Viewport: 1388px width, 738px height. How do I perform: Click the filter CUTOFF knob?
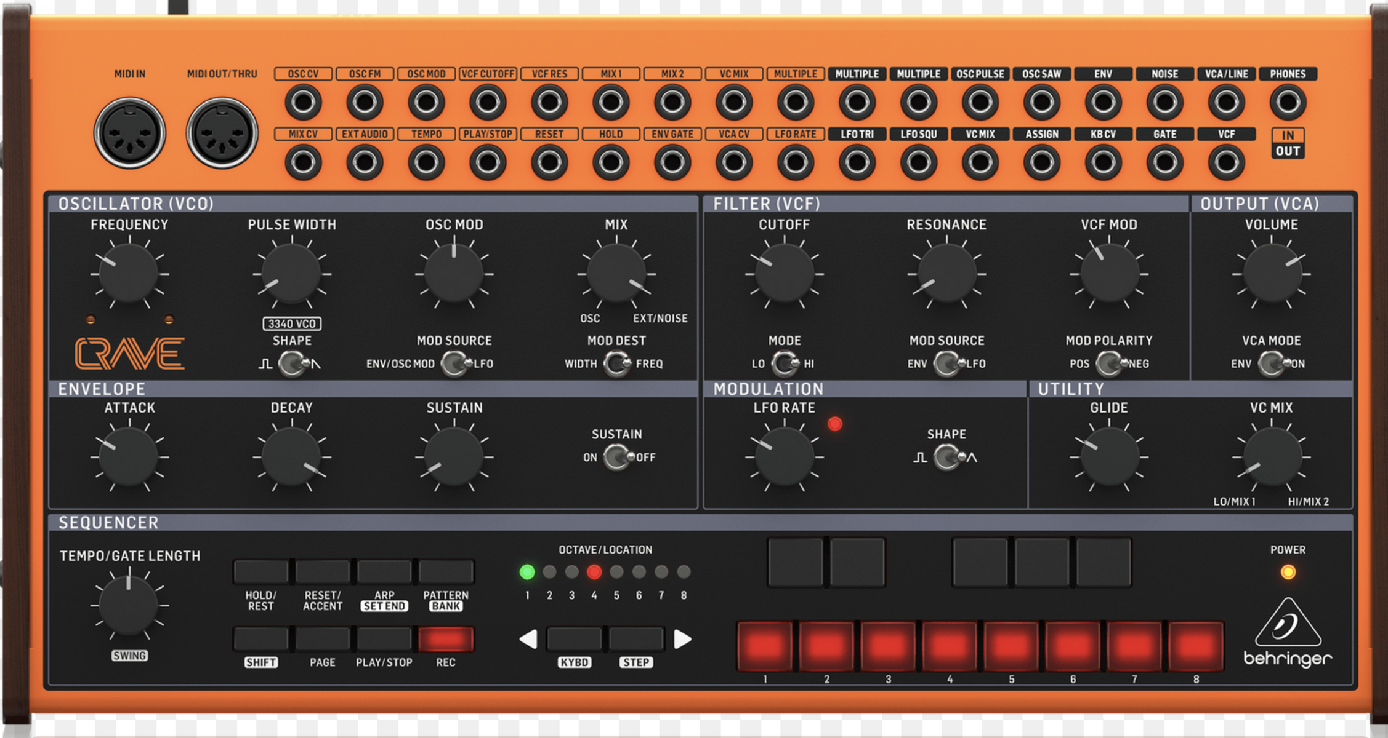[785, 273]
